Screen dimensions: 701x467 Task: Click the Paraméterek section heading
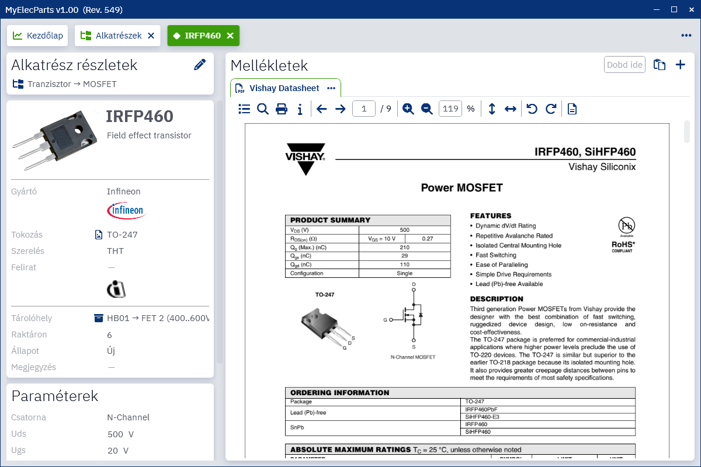pyautogui.click(x=55, y=396)
